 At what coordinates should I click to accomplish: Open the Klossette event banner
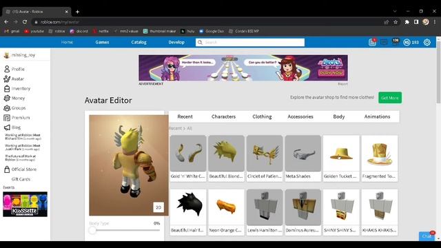(x=25, y=205)
